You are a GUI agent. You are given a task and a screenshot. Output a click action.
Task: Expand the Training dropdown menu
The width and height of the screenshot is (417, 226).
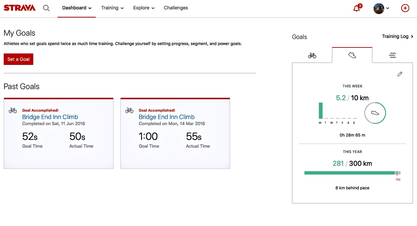(x=112, y=8)
